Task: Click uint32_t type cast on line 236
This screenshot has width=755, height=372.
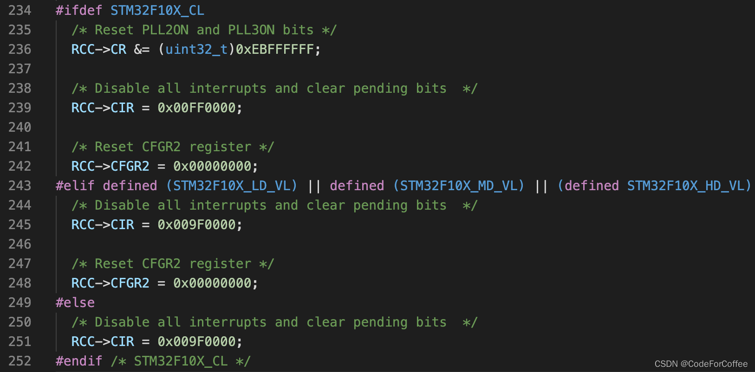Action: click(x=196, y=49)
